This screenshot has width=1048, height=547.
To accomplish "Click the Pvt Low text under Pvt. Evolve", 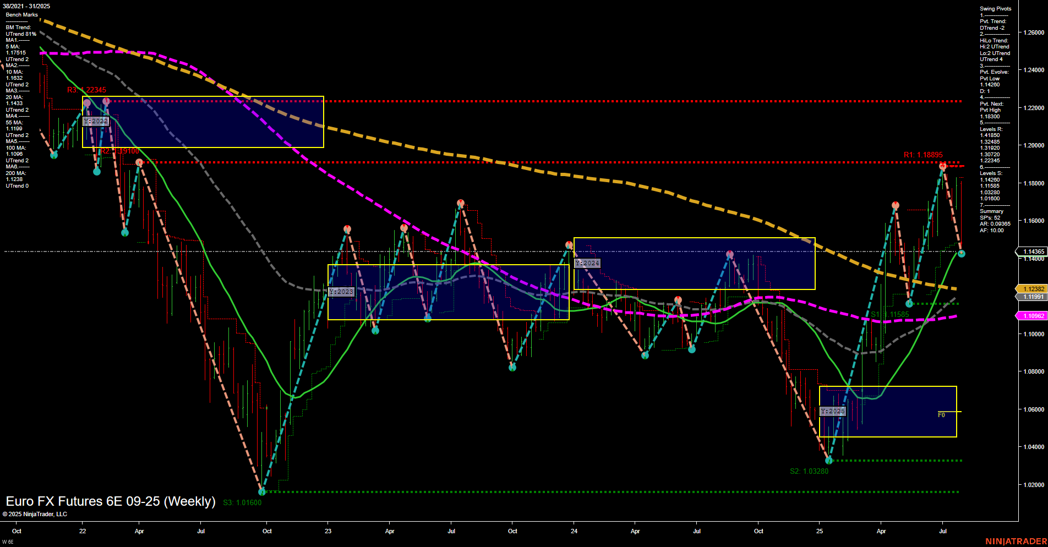I will pyautogui.click(x=990, y=79).
